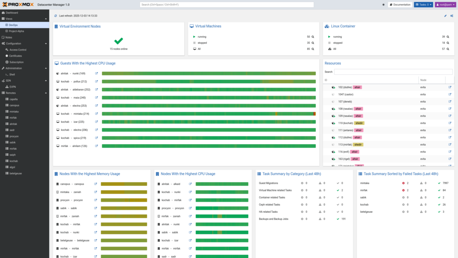Click the pencil edit icon on the dashboard

click(x=445, y=15)
